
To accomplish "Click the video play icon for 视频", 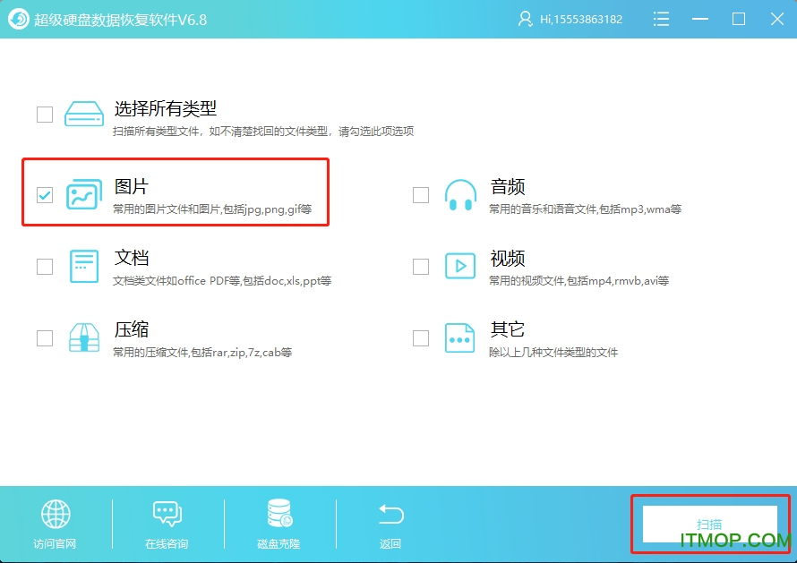I will (460, 265).
